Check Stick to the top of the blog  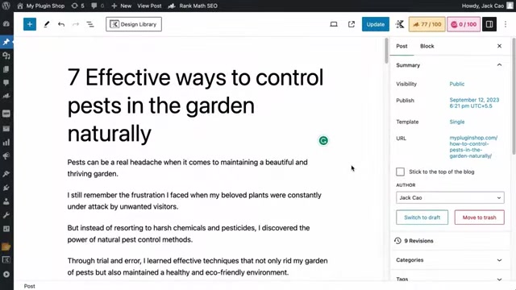(400, 172)
